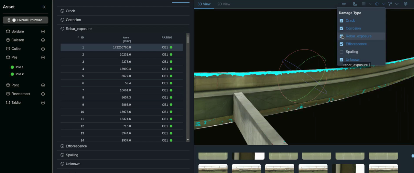Toggle the Rebar_exposure damage type checkbox

tap(341, 36)
